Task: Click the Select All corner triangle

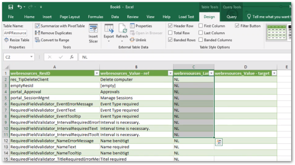Action: pos(7,67)
